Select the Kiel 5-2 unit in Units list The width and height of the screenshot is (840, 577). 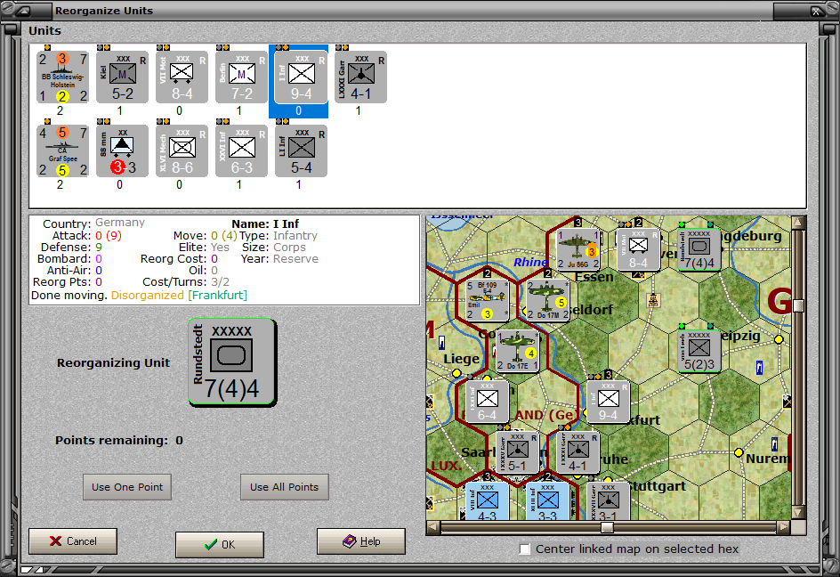122,77
